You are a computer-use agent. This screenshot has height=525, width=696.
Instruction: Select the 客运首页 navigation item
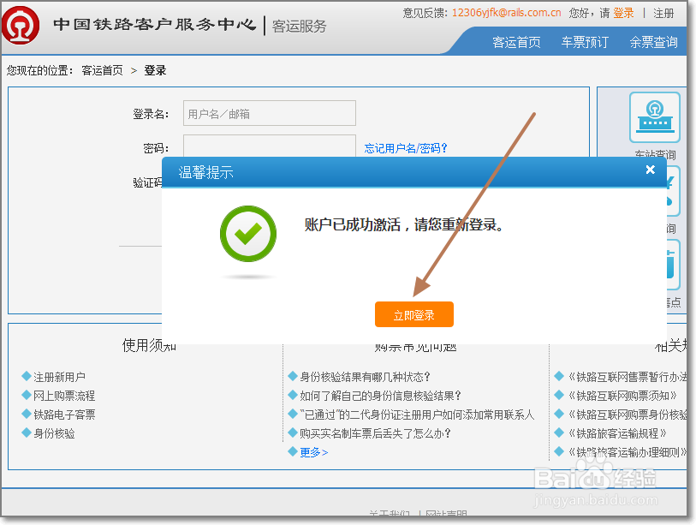pyautogui.click(x=517, y=41)
